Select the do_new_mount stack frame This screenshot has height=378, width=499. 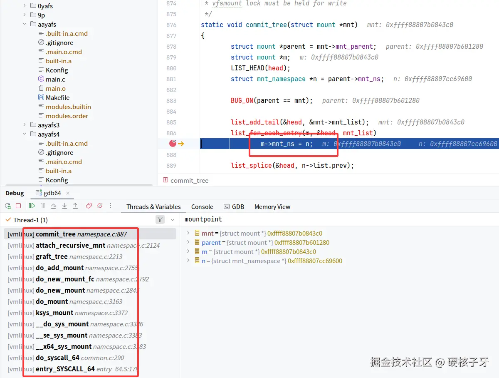pos(90,290)
